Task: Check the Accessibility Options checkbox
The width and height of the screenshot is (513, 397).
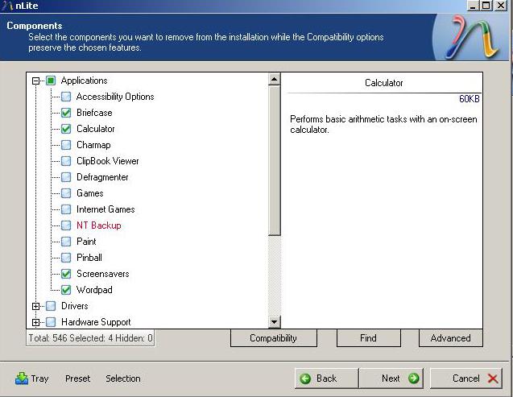Action: 66,97
